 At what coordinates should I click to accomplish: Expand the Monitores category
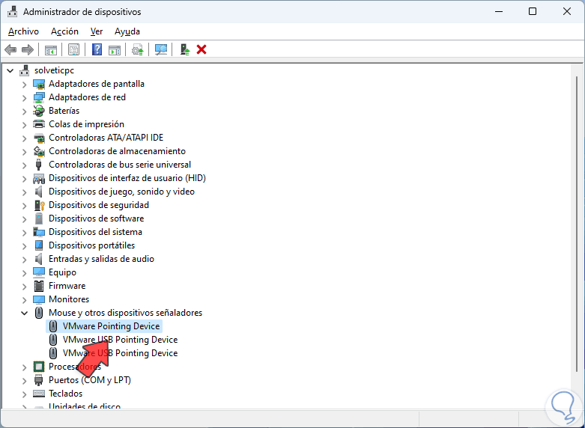click(24, 300)
